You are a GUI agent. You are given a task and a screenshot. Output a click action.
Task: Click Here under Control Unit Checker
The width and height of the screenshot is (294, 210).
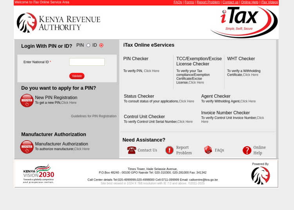pos(185,121)
